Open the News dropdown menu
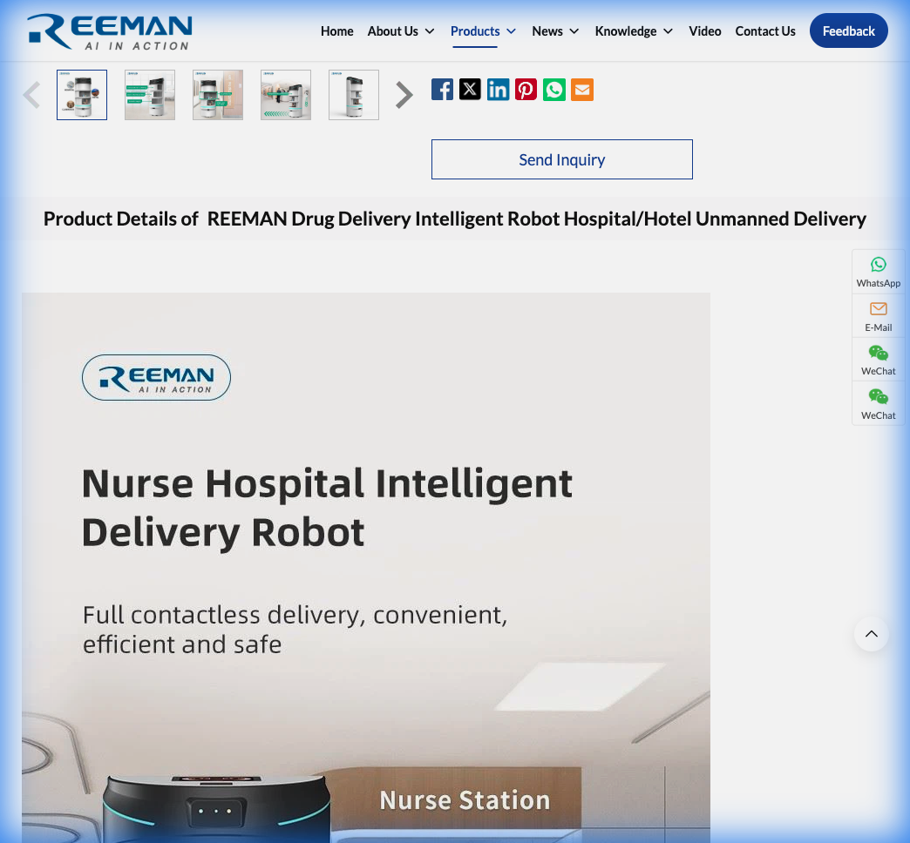910x843 pixels. coord(555,30)
